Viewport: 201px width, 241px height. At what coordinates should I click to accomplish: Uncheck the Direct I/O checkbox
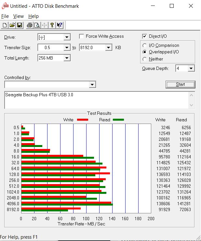tap(144, 36)
